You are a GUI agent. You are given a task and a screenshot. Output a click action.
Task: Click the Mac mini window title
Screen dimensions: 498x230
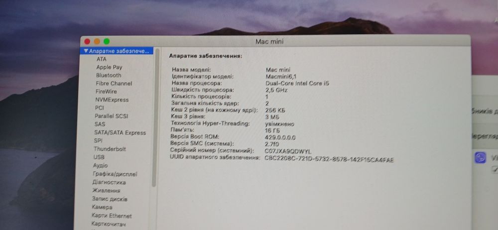click(269, 42)
